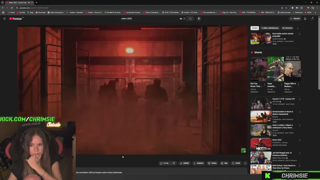Go back with browser back arrow
320x180 pixels.
(x=3, y=8)
